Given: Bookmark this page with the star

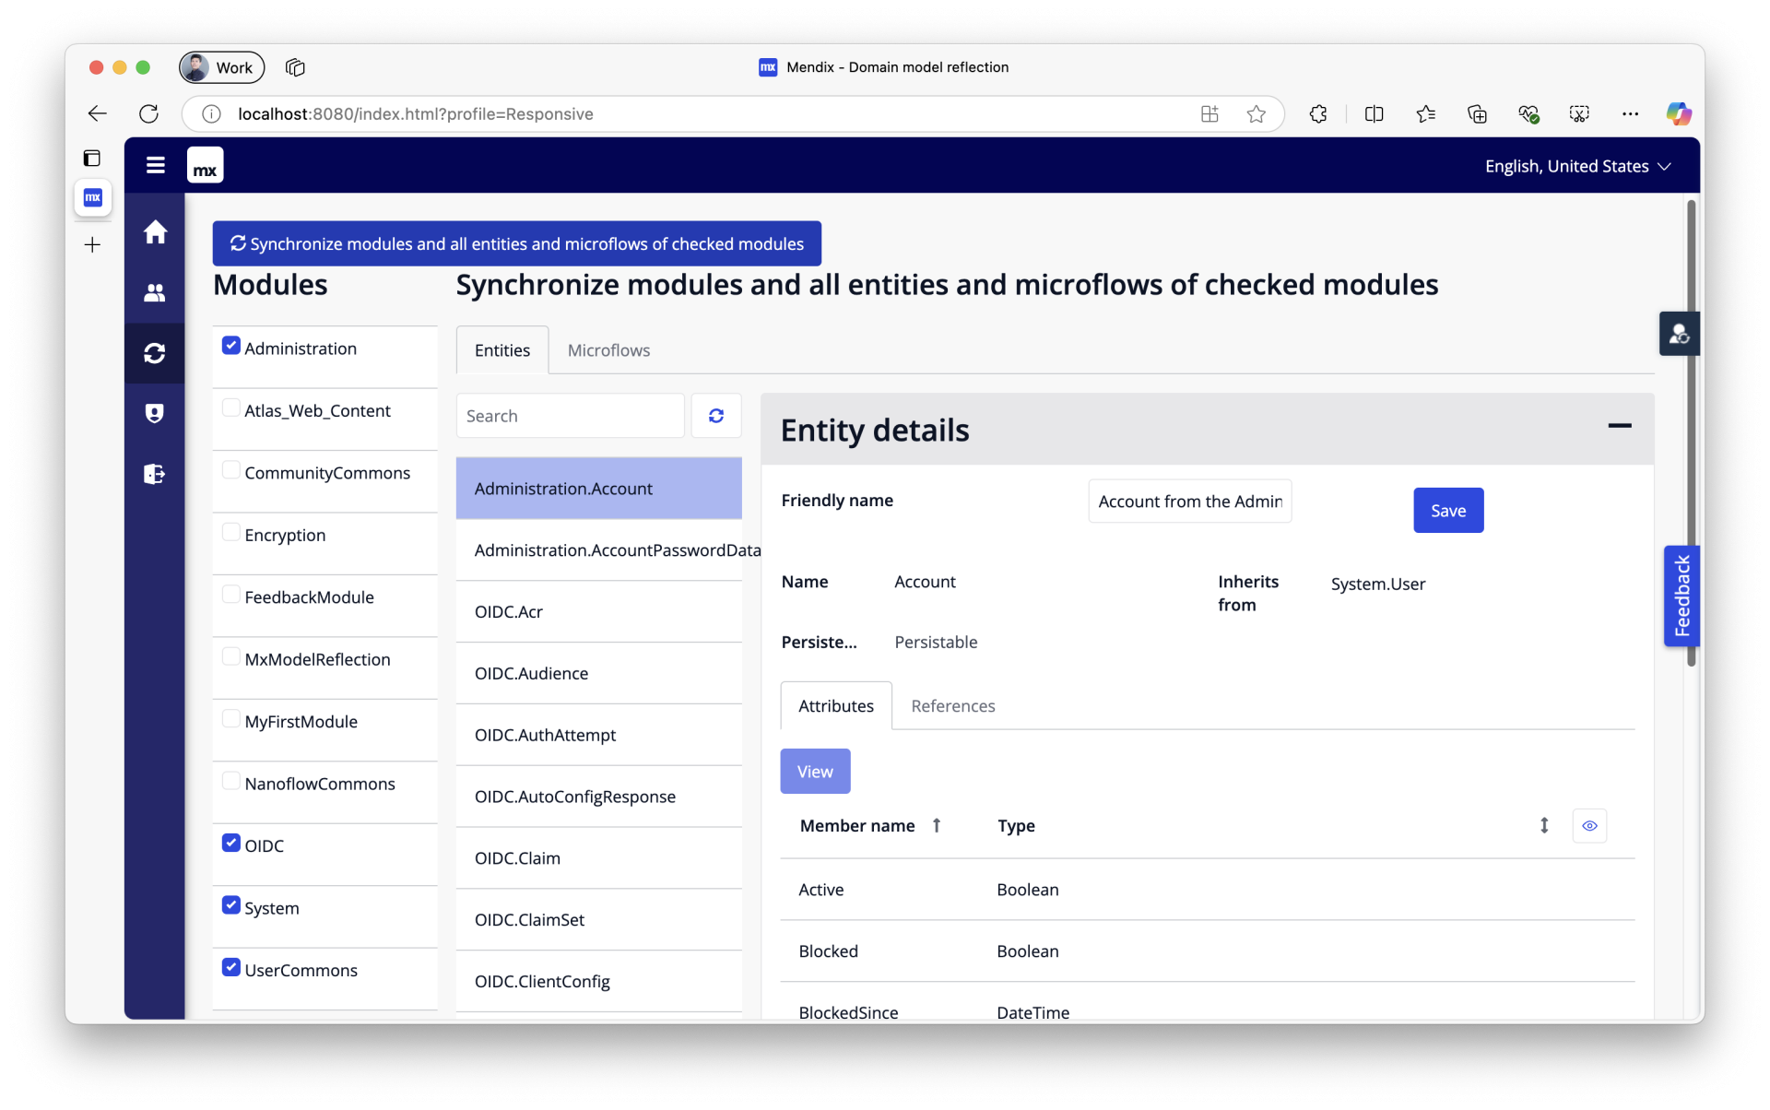Looking at the screenshot, I should pos(1256,113).
